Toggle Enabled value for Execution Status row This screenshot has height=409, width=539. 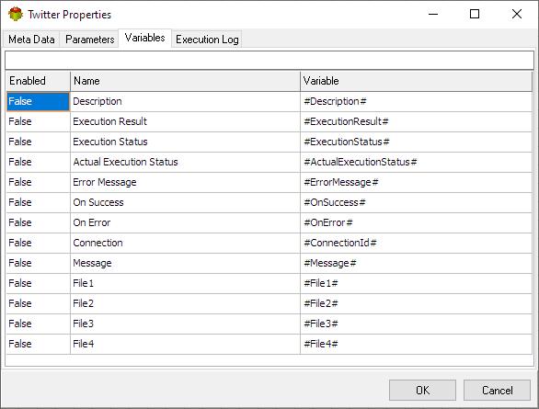point(38,142)
